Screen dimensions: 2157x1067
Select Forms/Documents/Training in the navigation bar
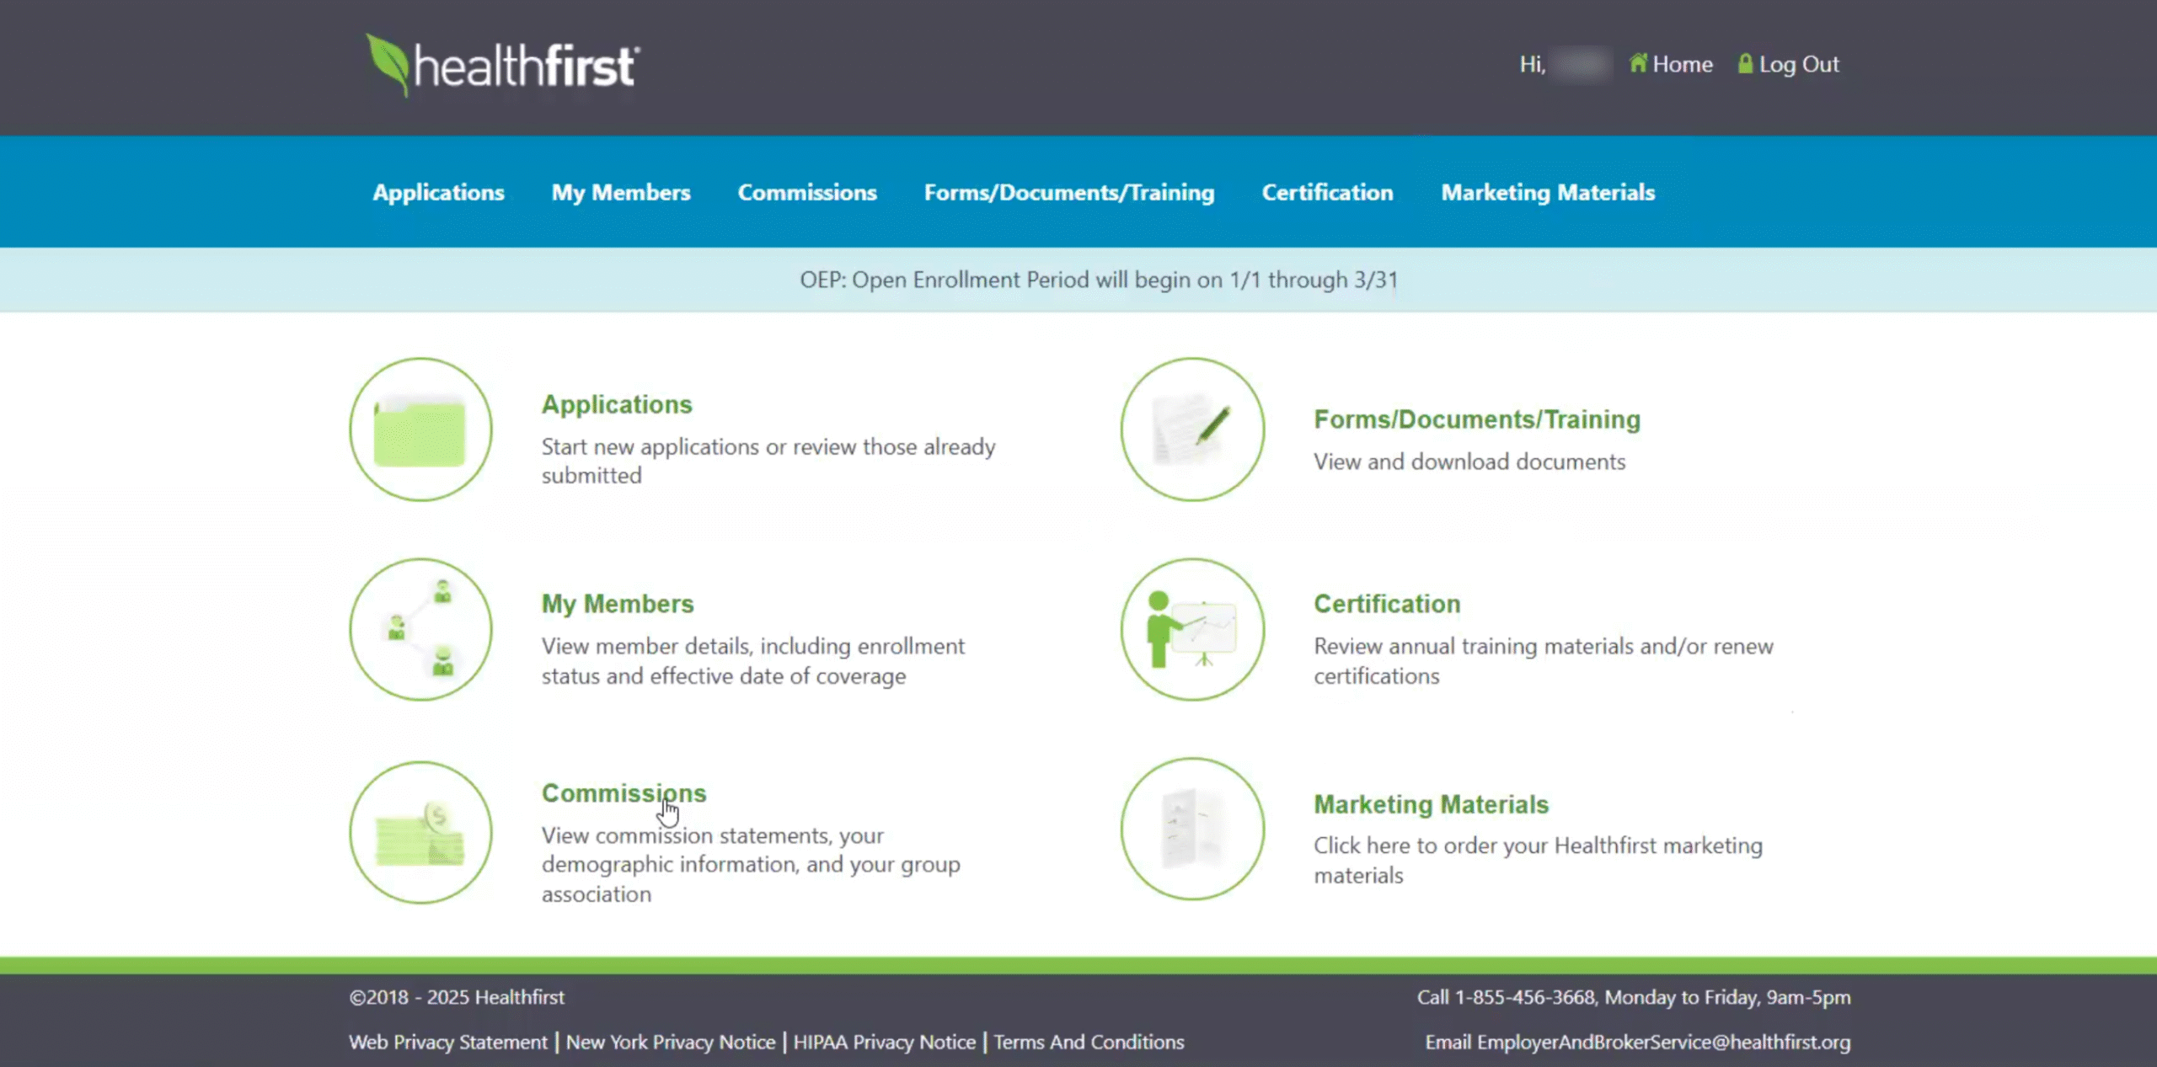coord(1069,193)
